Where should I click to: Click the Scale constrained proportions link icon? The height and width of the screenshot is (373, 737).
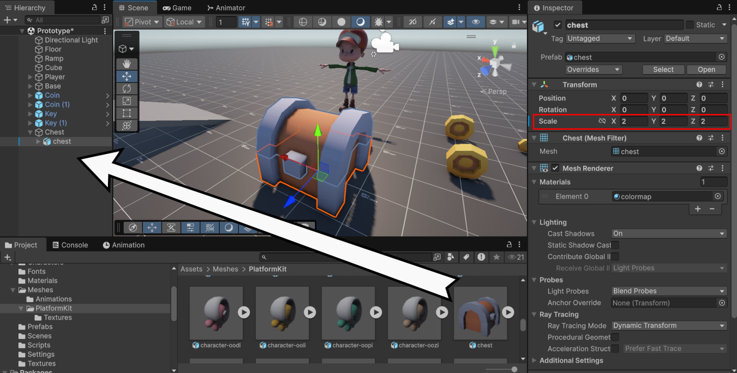[602, 121]
